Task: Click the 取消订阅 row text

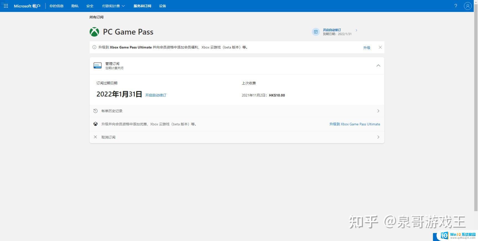Action: pyautogui.click(x=108, y=137)
